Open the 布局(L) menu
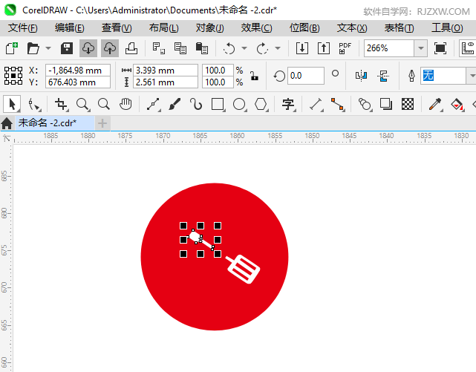Screen dimensions: 476x372 [x=164, y=28]
